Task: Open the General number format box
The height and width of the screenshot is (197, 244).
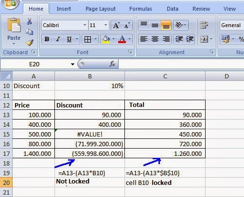Action: (x=232, y=25)
